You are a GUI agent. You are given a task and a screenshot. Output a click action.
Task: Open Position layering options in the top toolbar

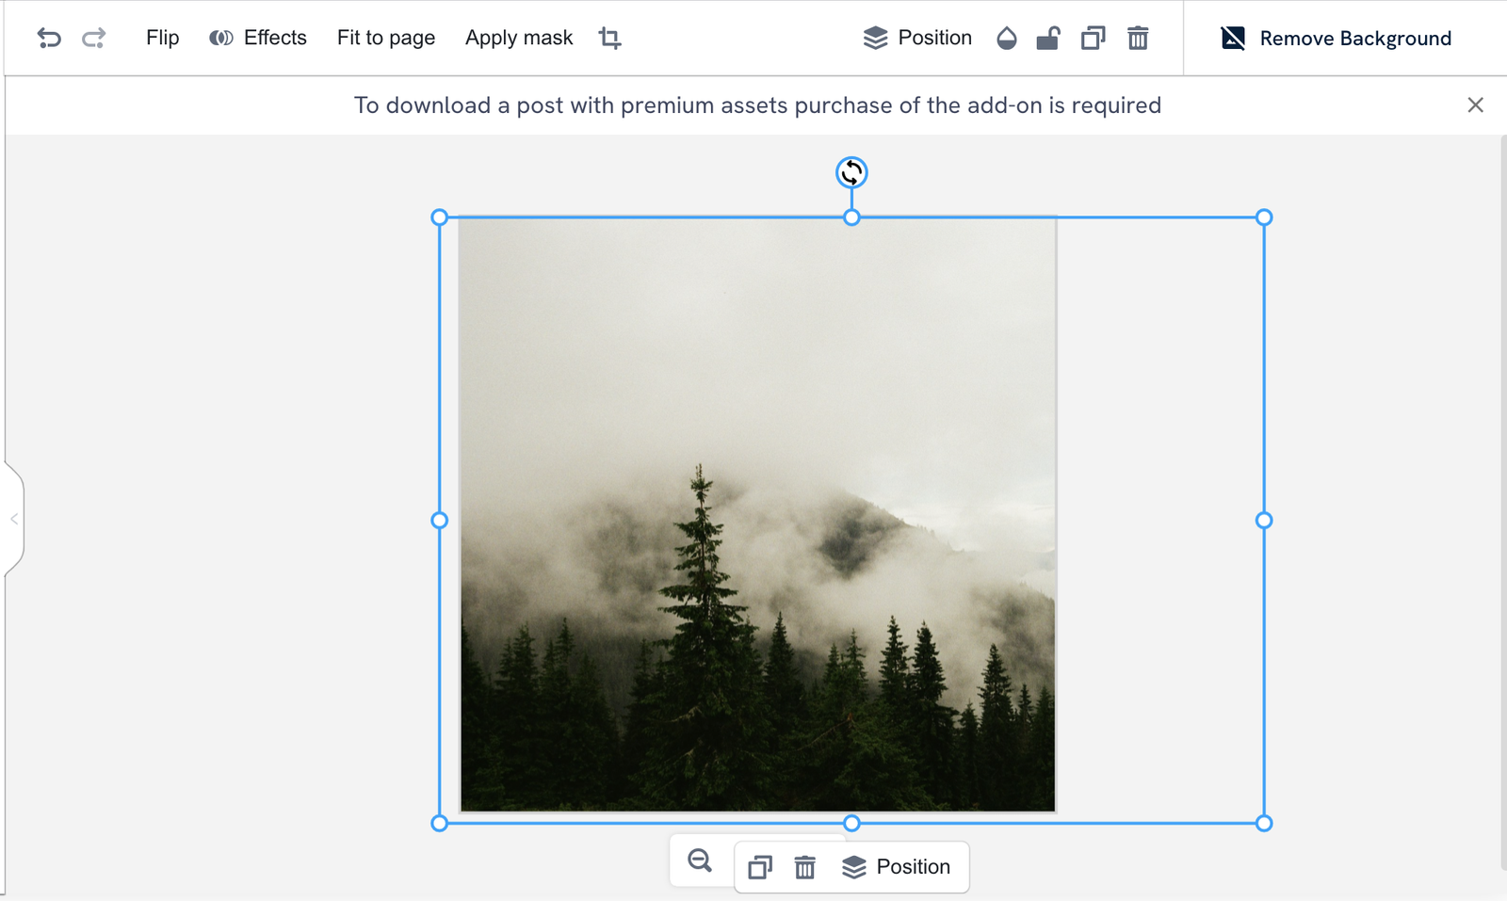click(x=918, y=38)
